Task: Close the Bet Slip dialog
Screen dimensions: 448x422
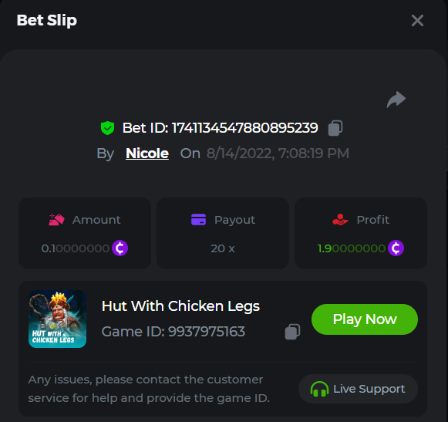Action: point(417,21)
